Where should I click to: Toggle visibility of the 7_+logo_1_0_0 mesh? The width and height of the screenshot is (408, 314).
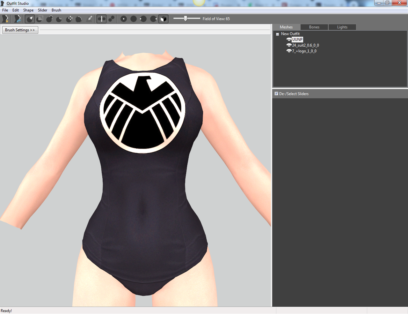289,51
